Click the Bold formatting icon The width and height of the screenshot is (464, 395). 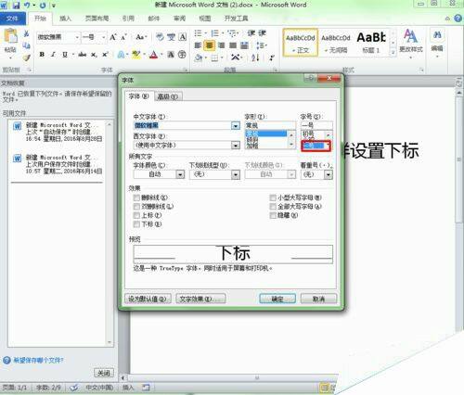tap(42, 55)
